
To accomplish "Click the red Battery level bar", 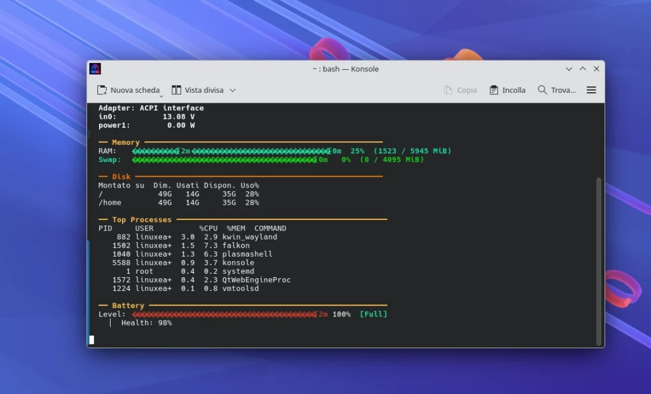I will [223, 313].
